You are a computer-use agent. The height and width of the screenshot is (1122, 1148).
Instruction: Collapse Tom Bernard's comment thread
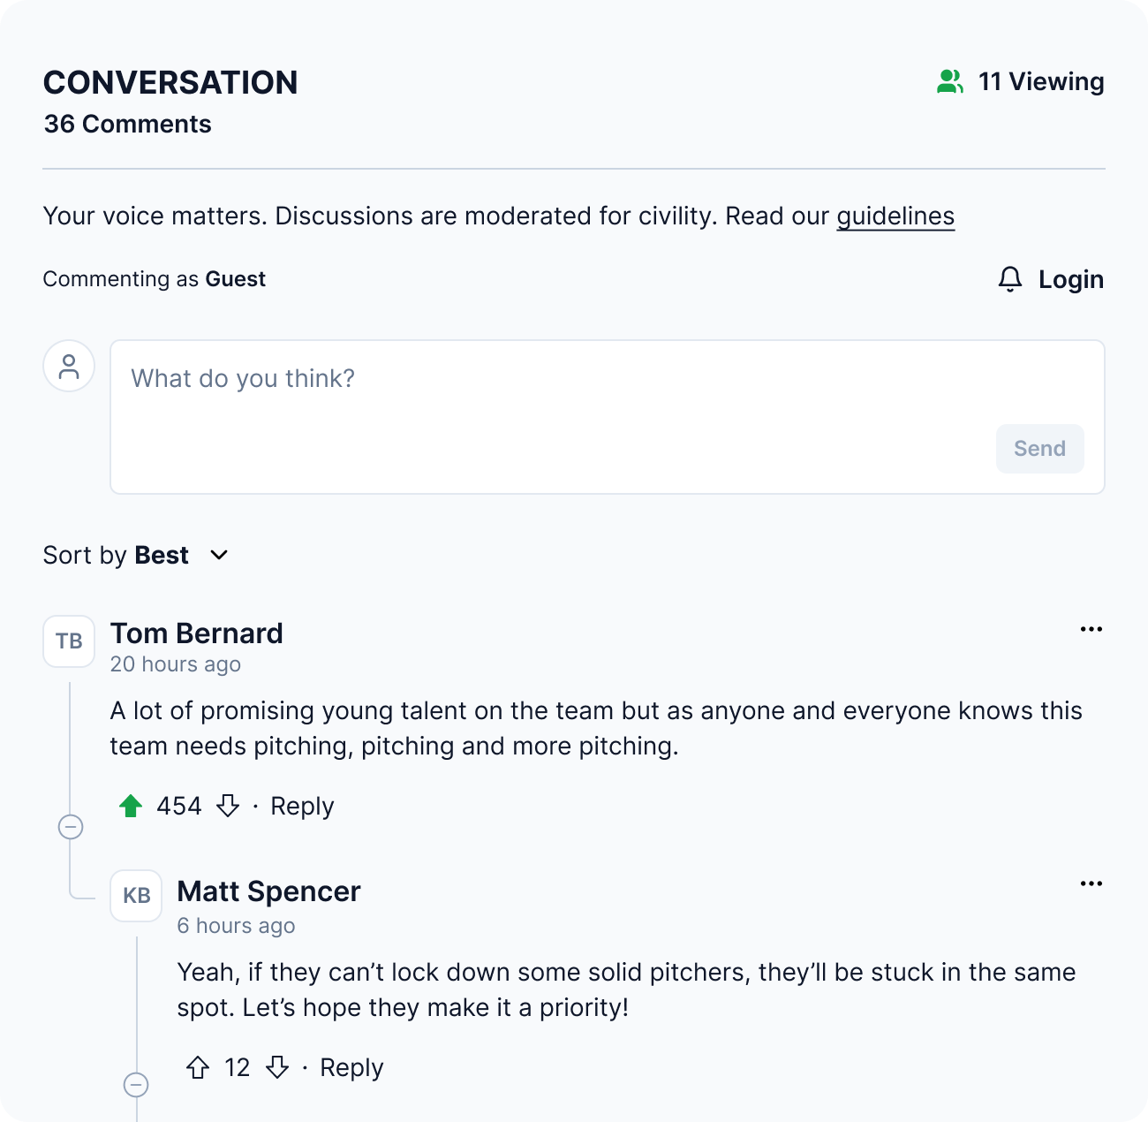tap(70, 827)
